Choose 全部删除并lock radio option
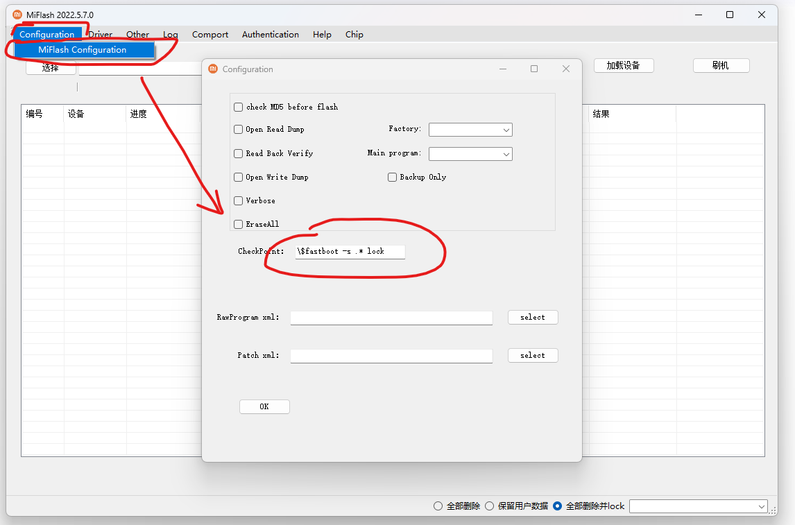 pos(557,506)
